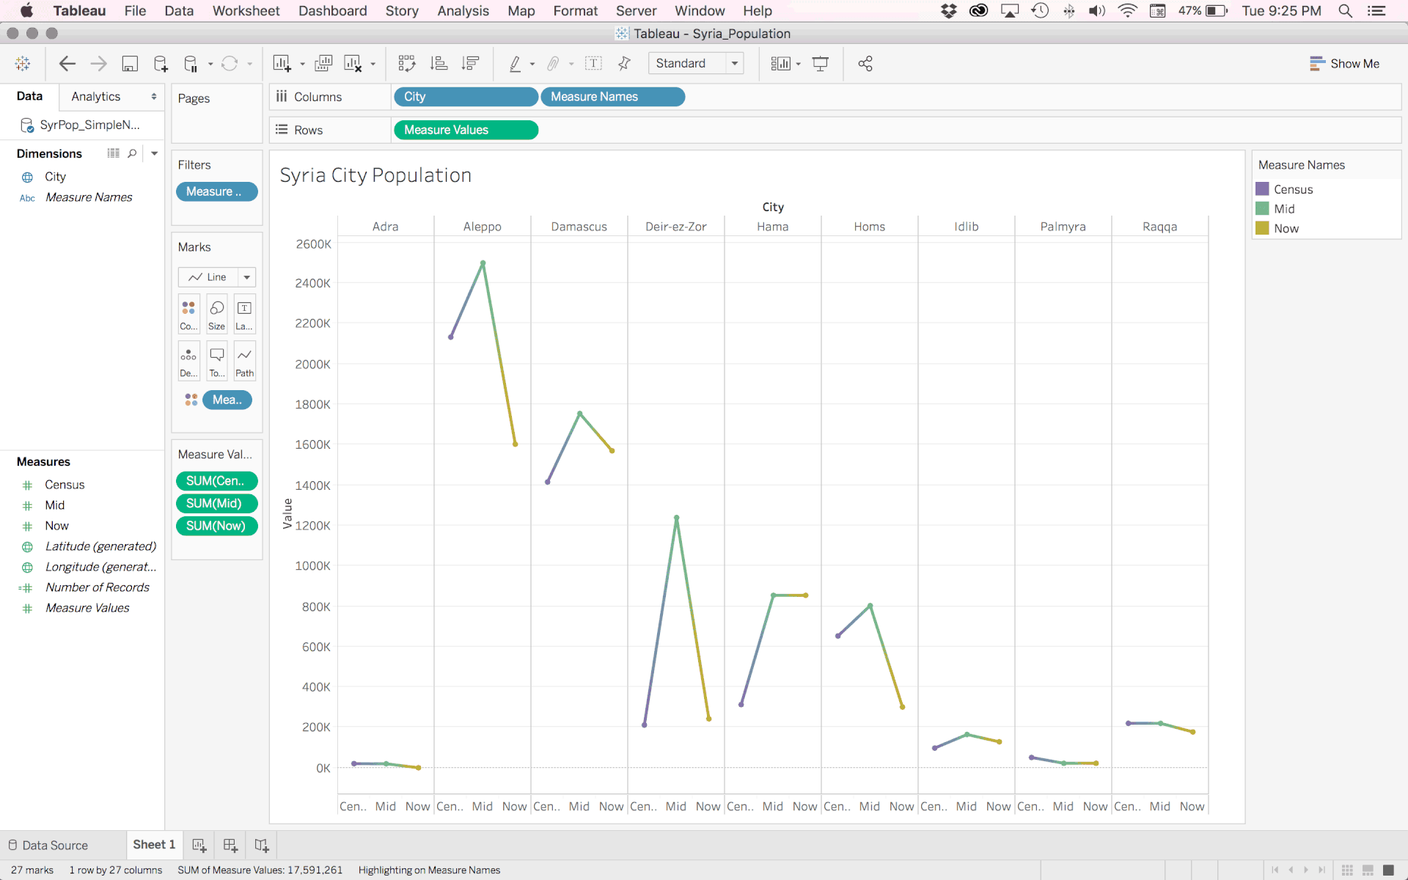The height and width of the screenshot is (880, 1408).
Task: Click the Swap rows and columns icon
Action: point(407,64)
